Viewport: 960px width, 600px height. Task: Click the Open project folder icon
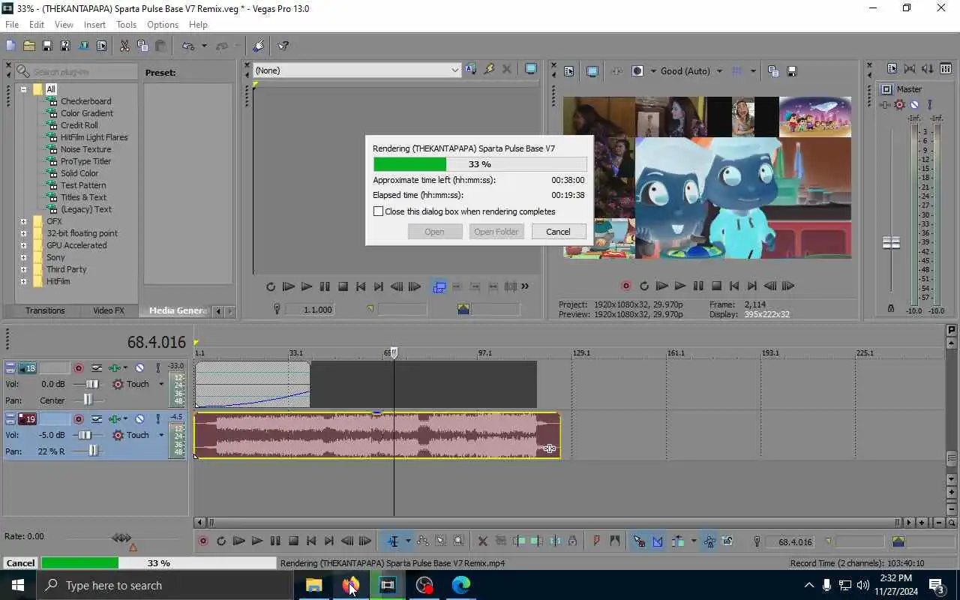(28, 46)
